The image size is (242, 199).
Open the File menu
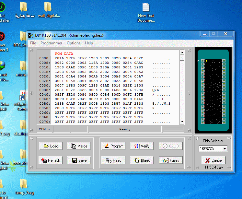click(x=33, y=43)
